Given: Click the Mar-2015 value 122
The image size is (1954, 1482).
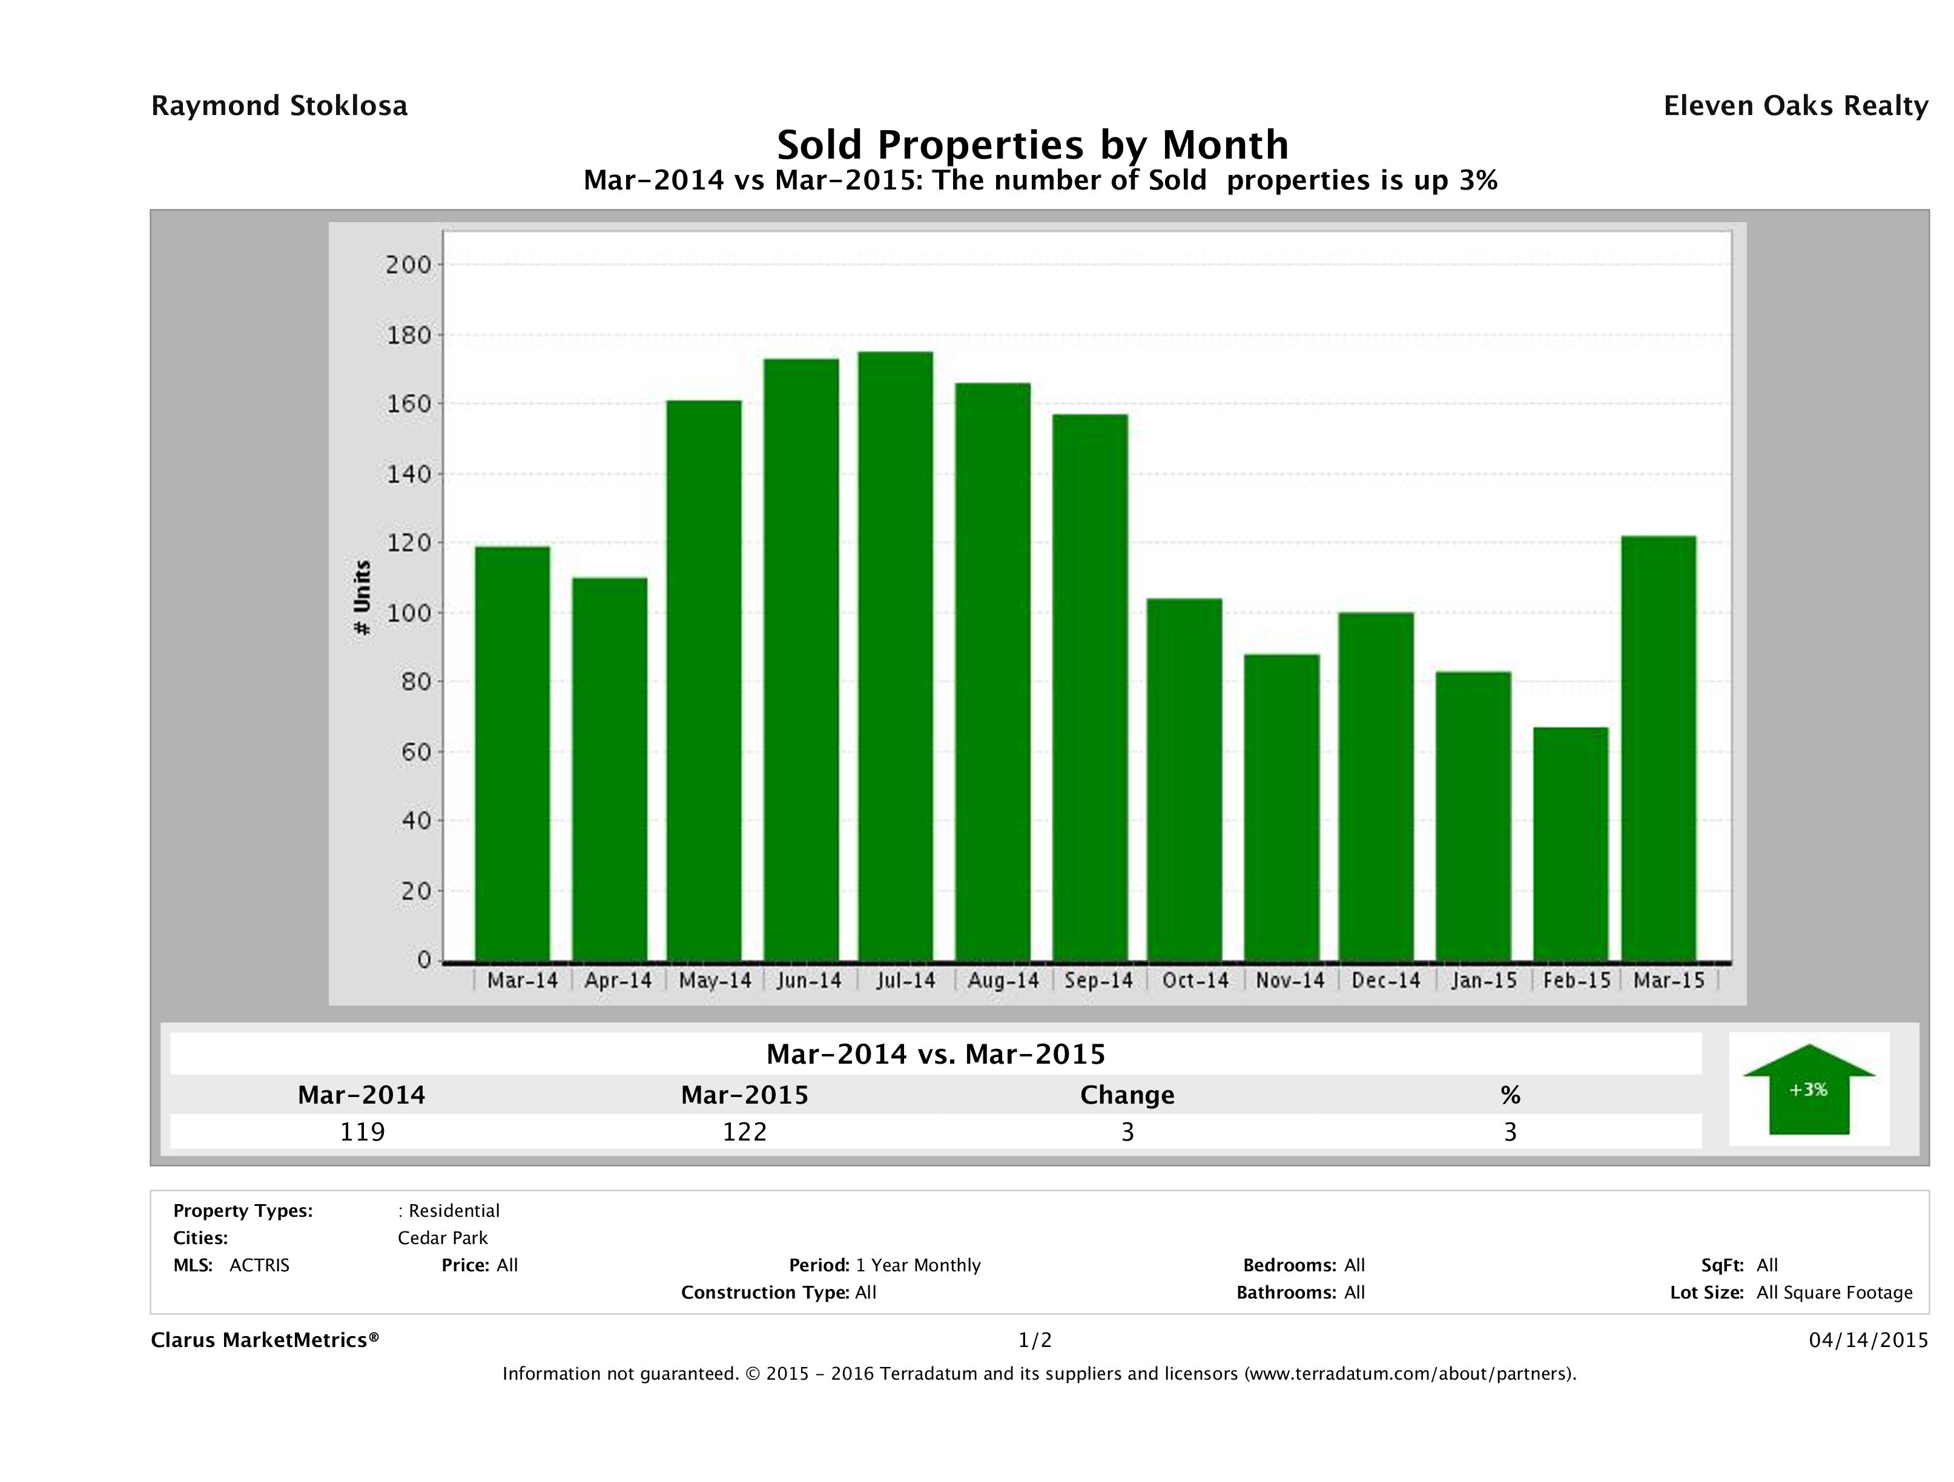Looking at the screenshot, I should point(745,1131).
